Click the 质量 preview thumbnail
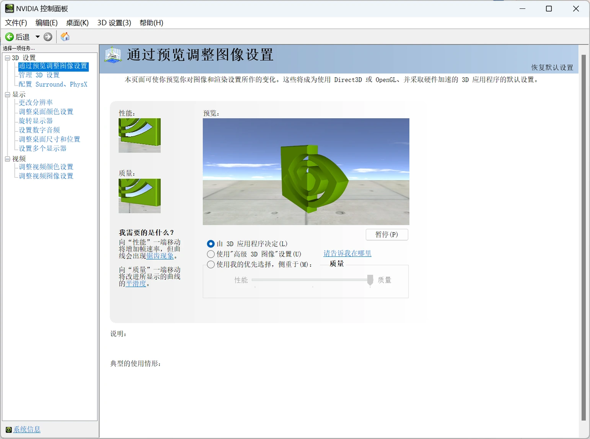The width and height of the screenshot is (590, 439). [x=140, y=195]
